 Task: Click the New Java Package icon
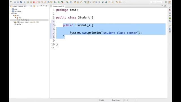pos(67,2)
